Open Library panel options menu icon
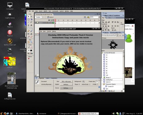The width and height of the screenshot is (143, 115). [123, 33]
